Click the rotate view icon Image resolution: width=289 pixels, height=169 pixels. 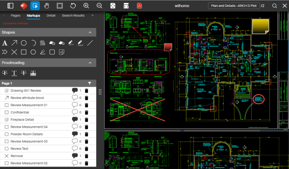click(x=73, y=6)
